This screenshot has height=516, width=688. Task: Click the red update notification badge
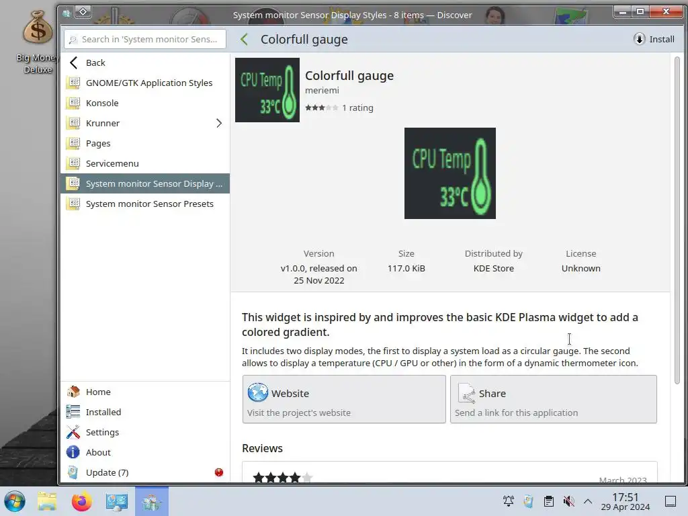[219, 472]
